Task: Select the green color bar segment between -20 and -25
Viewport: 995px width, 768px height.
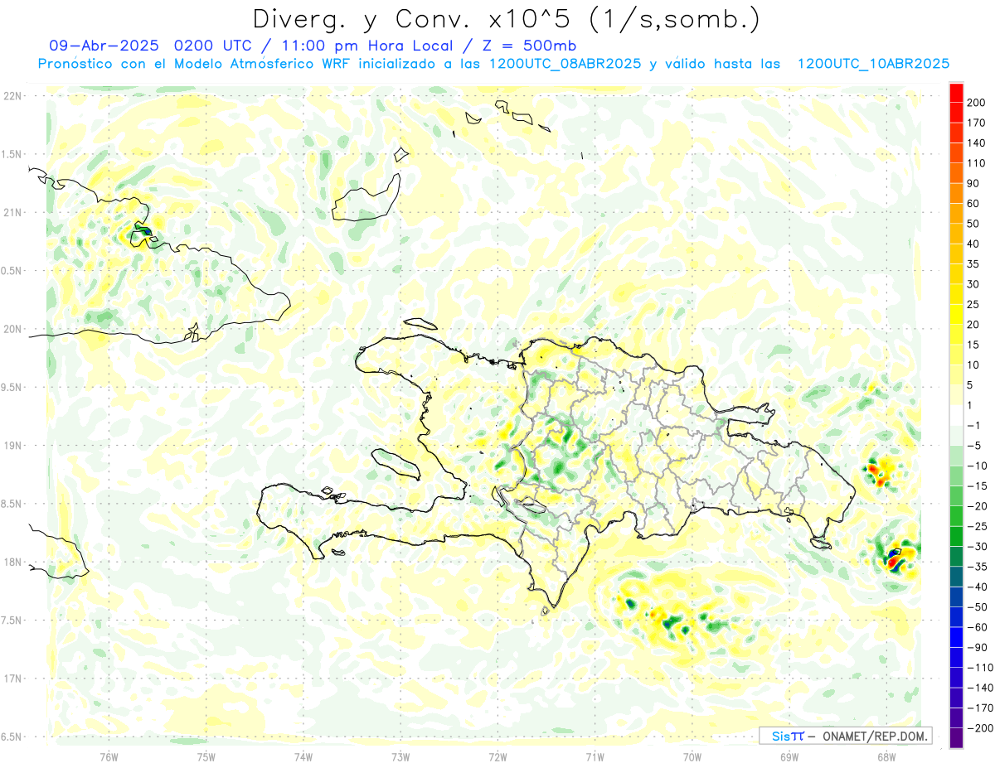Action: (x=956, y=516)
